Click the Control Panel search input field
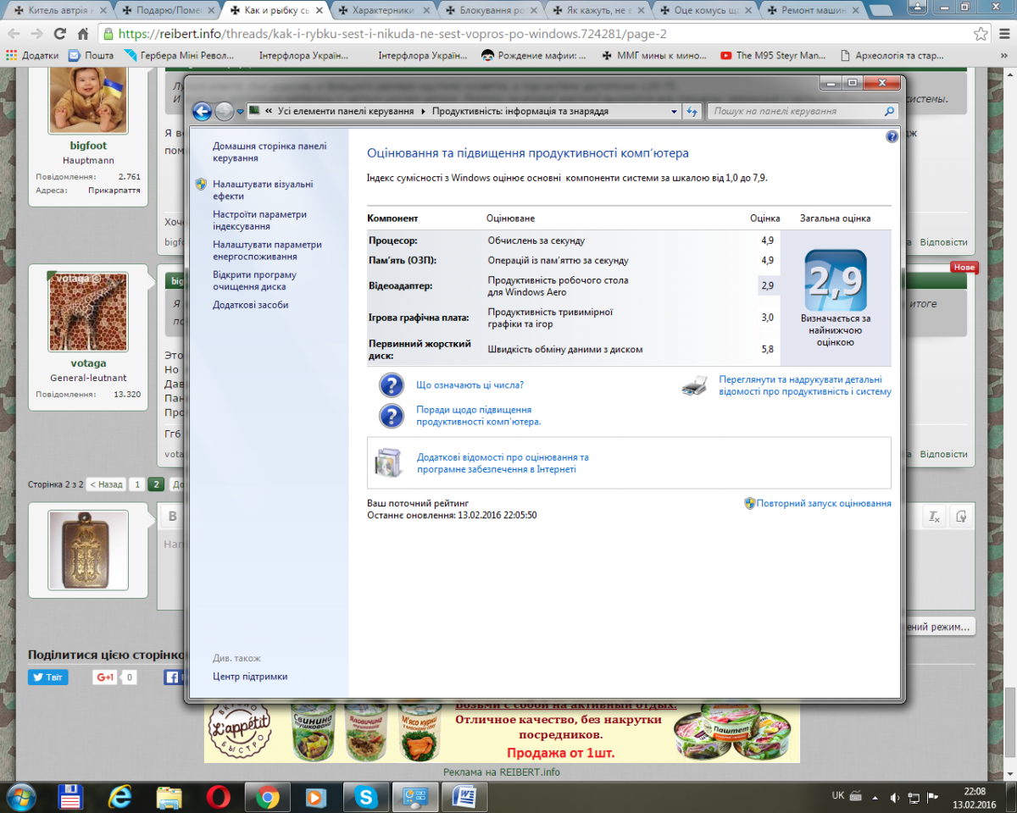The width and height of the screenshot is (1017, 813). pyautogui.click(x=795, y=111)
